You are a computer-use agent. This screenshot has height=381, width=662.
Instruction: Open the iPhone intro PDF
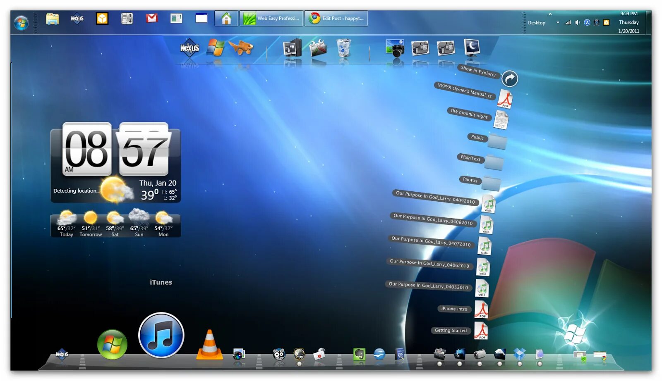481,310
